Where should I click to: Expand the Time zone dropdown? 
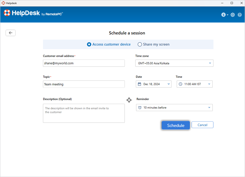tap(210, 63)
